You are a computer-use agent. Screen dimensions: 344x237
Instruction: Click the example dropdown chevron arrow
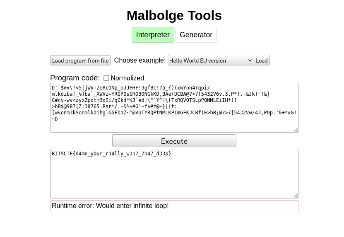[250, 60]
